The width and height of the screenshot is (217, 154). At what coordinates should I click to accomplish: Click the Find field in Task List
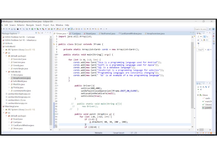(200, 50)
